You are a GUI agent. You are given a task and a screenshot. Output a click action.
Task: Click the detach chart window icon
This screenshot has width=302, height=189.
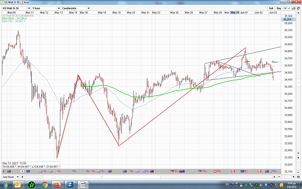click(298, 8)
